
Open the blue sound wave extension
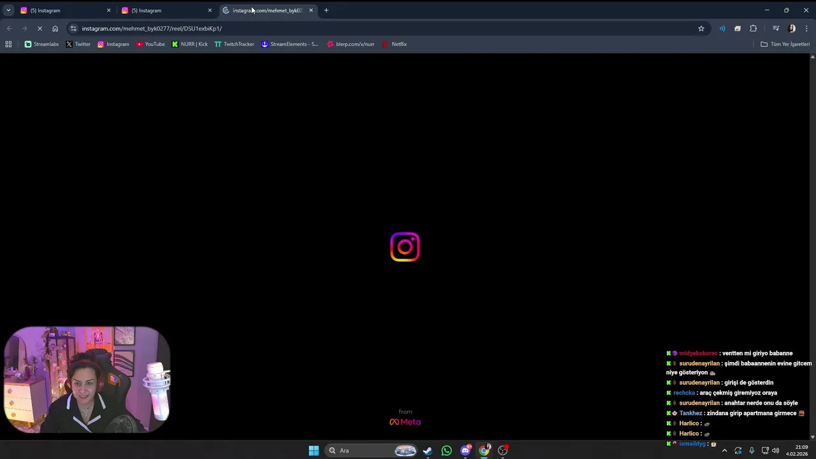722,28
